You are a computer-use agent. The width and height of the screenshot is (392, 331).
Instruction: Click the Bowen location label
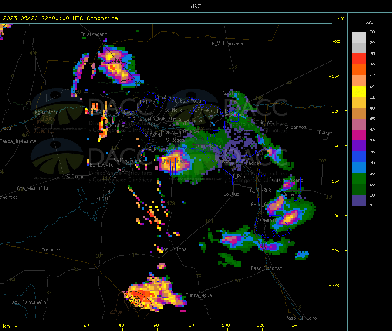(290, 194)
